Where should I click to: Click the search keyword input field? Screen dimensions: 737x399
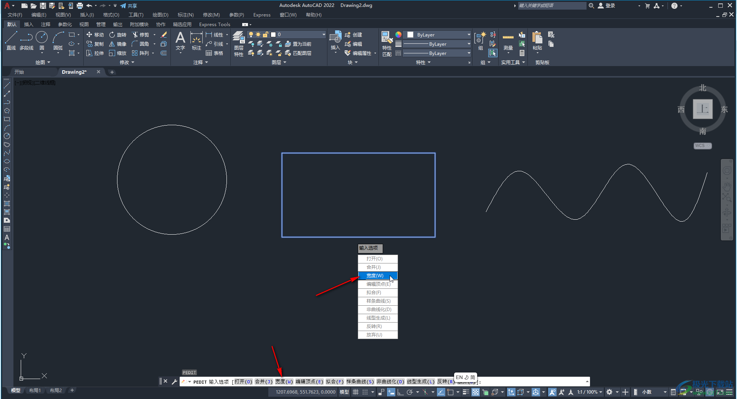(x=552, y=6)
